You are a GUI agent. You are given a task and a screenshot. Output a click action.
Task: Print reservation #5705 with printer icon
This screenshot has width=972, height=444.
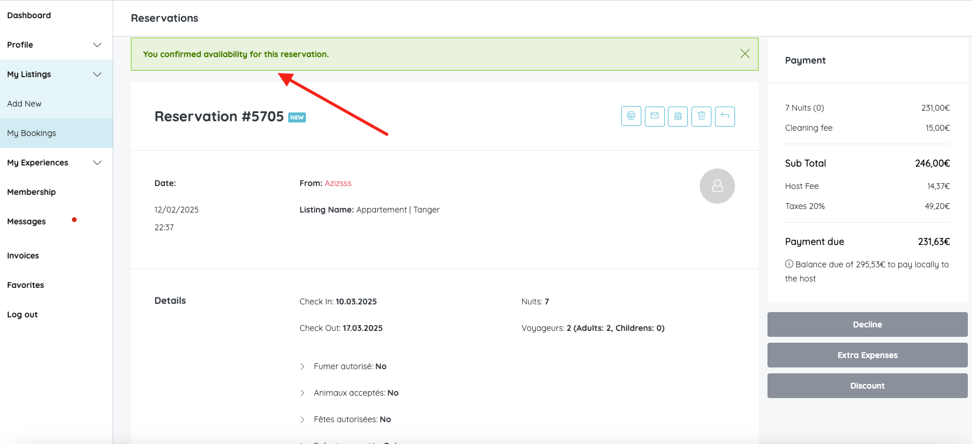(631, 116)
